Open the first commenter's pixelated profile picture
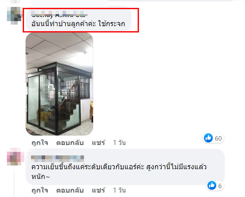This screenshot has height=197, width=245. (x=14, y=15)
